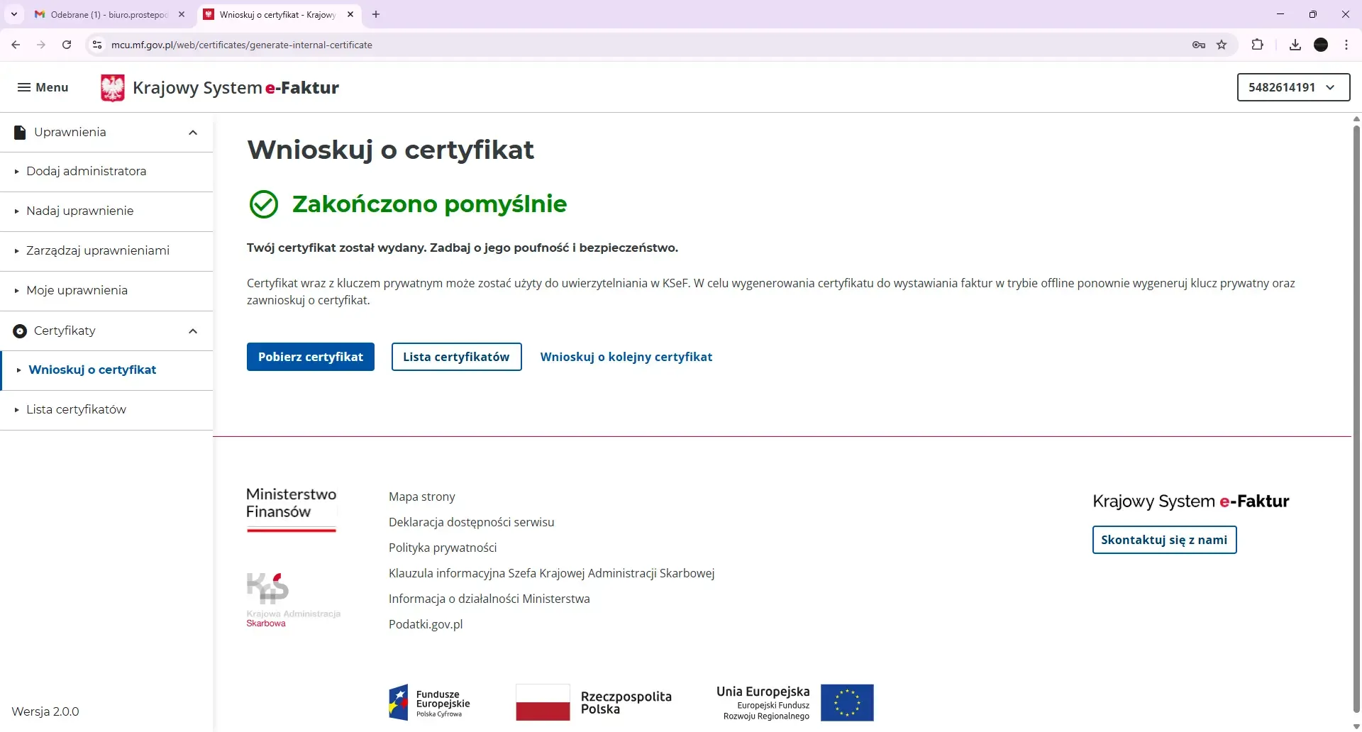This screenshot has height=732, width=1362.
Task: Click the green success checkmark icon
Action: click(263, 204)
